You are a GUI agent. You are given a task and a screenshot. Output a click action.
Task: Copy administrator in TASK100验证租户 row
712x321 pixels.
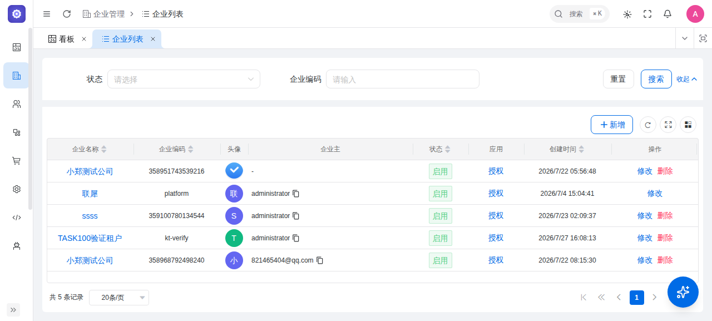coord(296,238)
